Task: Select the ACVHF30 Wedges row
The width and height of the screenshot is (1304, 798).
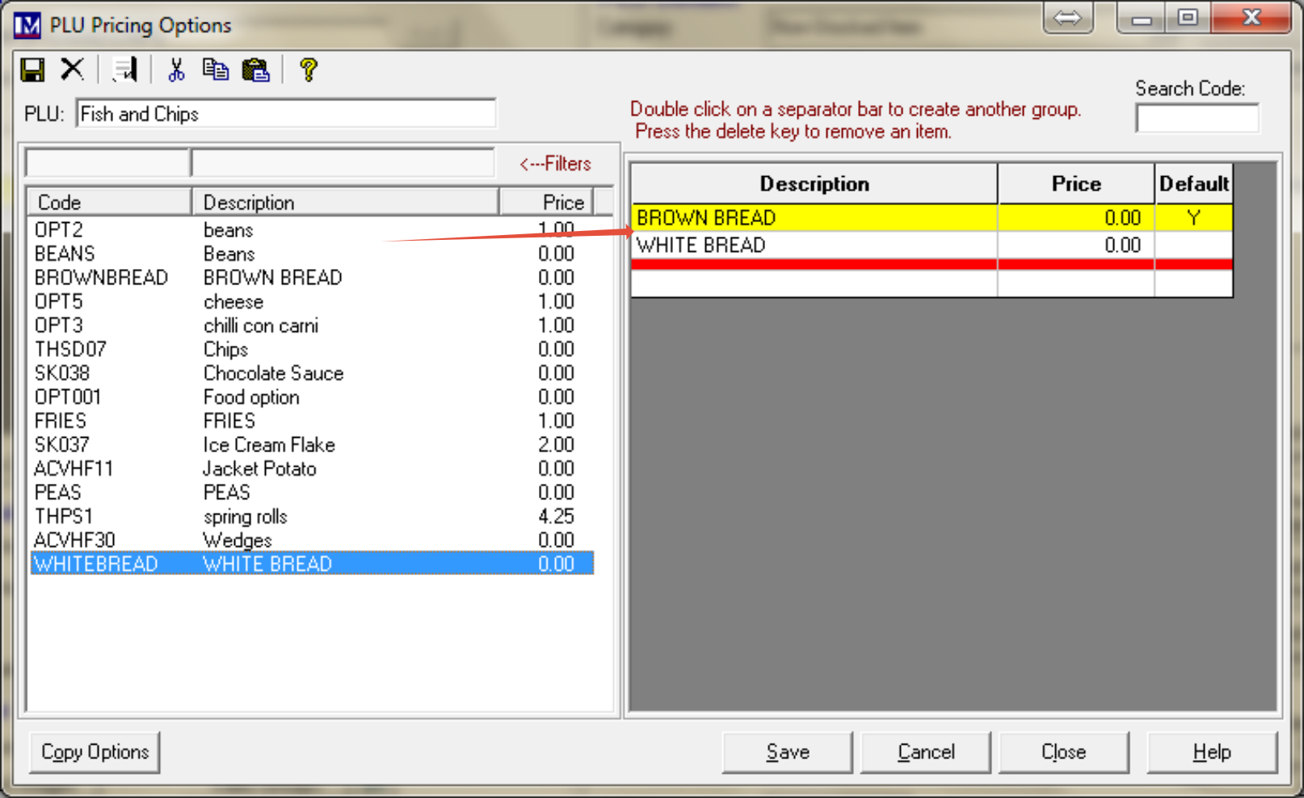Action: click(x=312, y=540)
